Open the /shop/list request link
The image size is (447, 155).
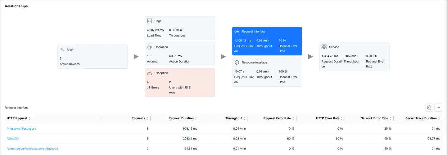tap(13, 139)
